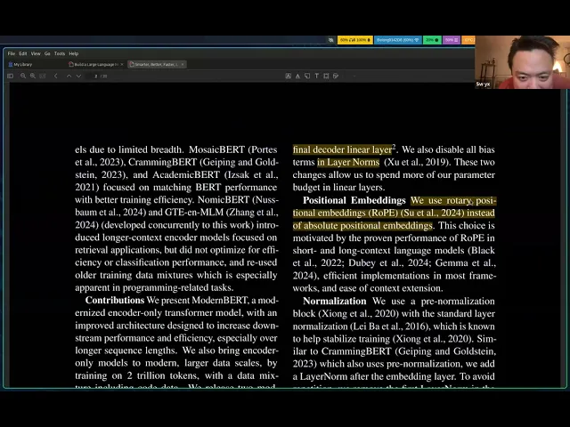The width and height of the screenshot is (570, 427).
Task: Click the '(Lei Ba et al., 2016)' citation
Action: click(x=389, y=326)
